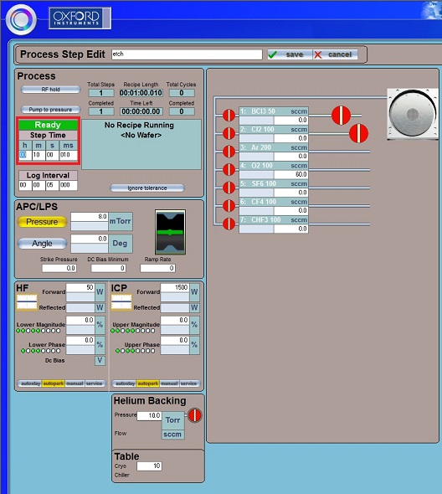The image size is (442, 494).
Task: Toggle the RF hold option
Action: (51, 90)
